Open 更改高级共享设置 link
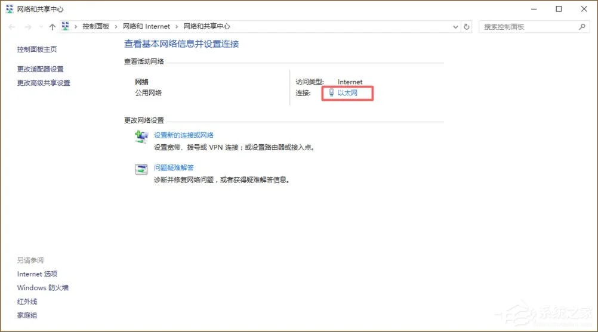 point(44,83)
